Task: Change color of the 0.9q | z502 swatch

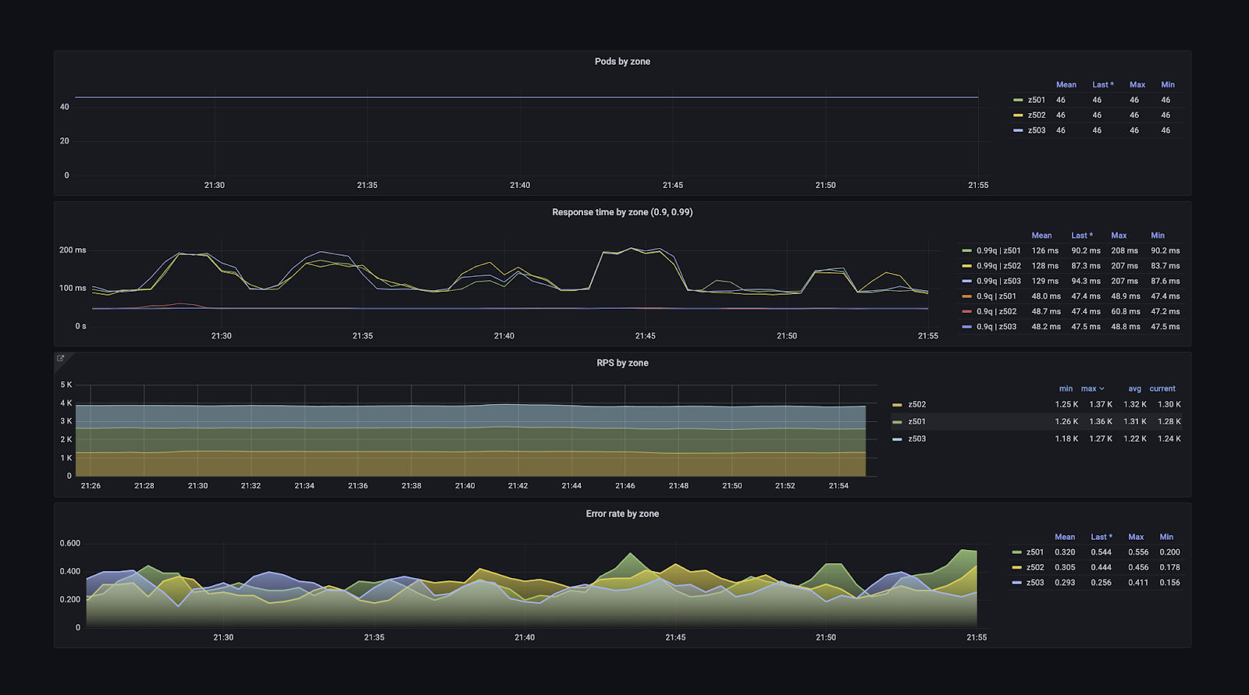Action: (x=967, y=311)
